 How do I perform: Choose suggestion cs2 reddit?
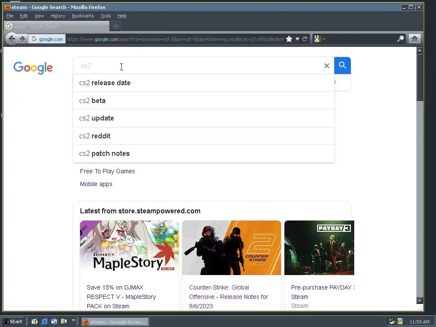[204, 136]
